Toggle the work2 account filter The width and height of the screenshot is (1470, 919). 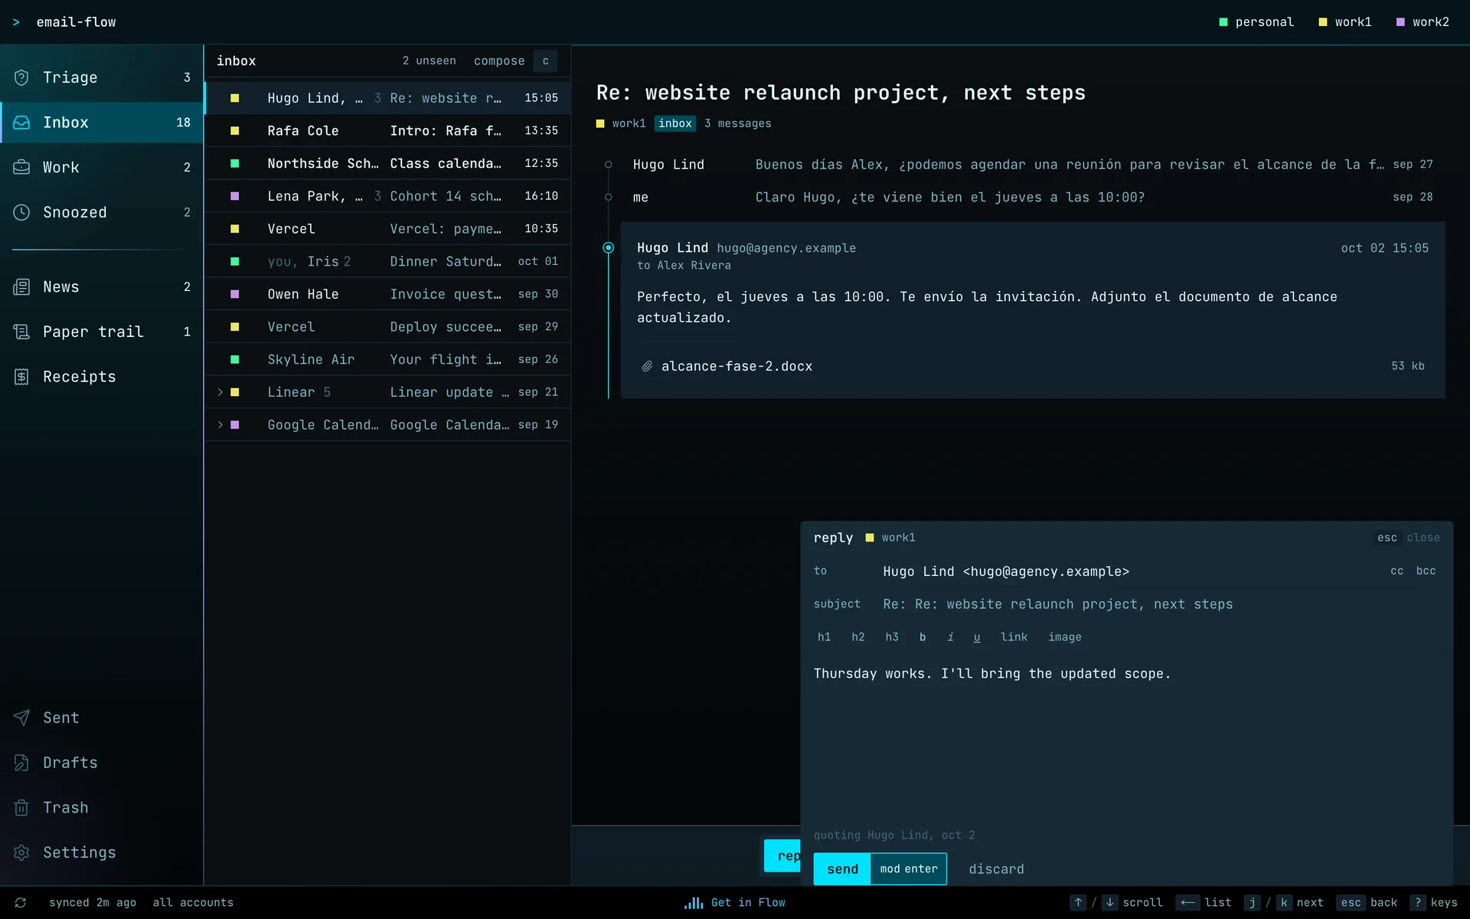1423,22
